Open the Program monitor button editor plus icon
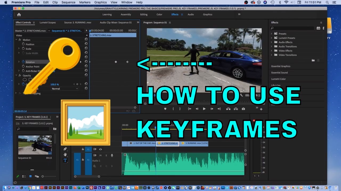The width and height of the screenshot is (341, 191). point(261,109)
